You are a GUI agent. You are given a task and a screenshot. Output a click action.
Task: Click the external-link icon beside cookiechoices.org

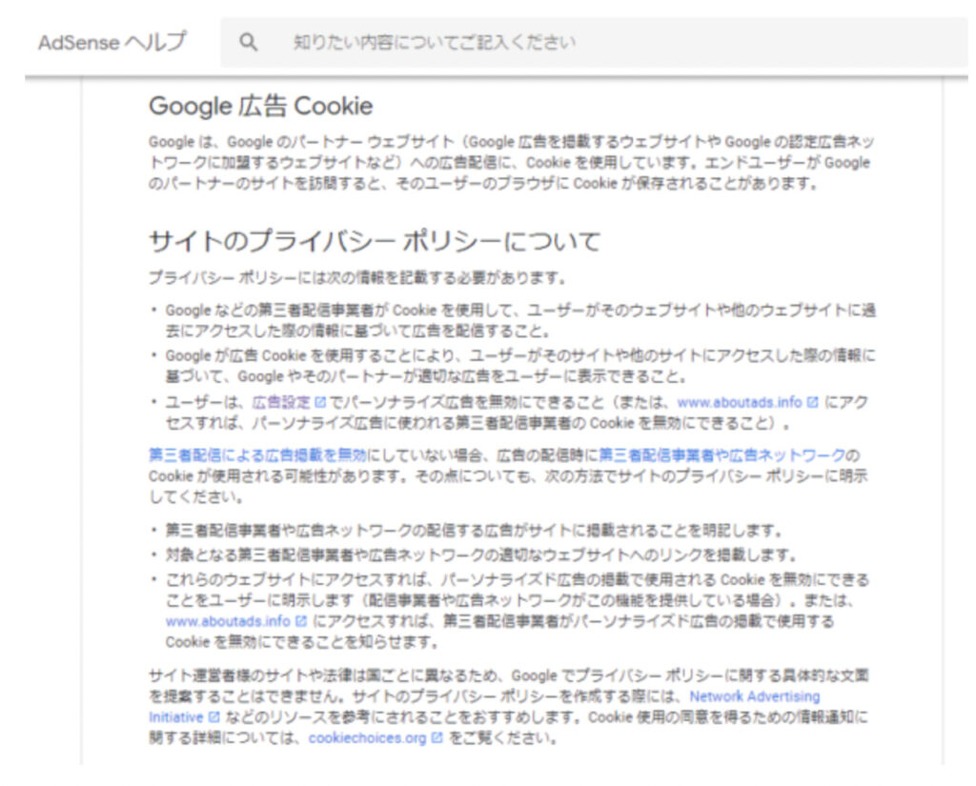click(437, 738)
